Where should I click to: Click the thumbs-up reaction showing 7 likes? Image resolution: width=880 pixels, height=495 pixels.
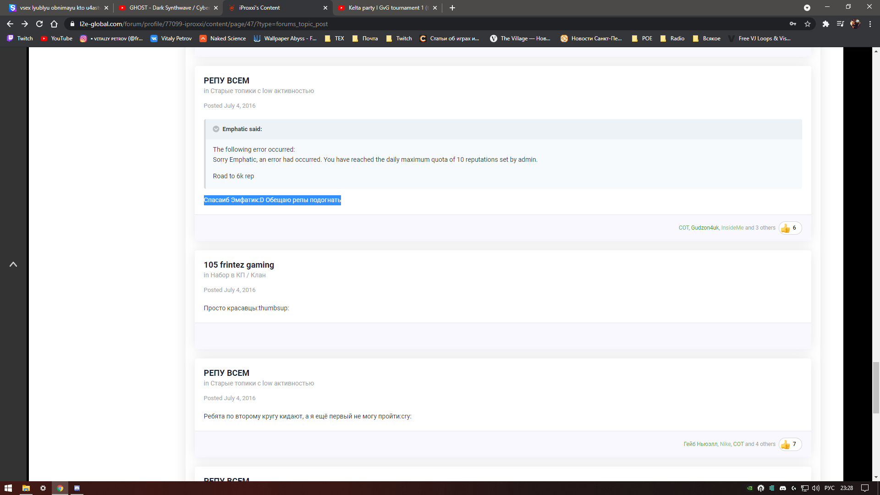(x=790, y=444)
